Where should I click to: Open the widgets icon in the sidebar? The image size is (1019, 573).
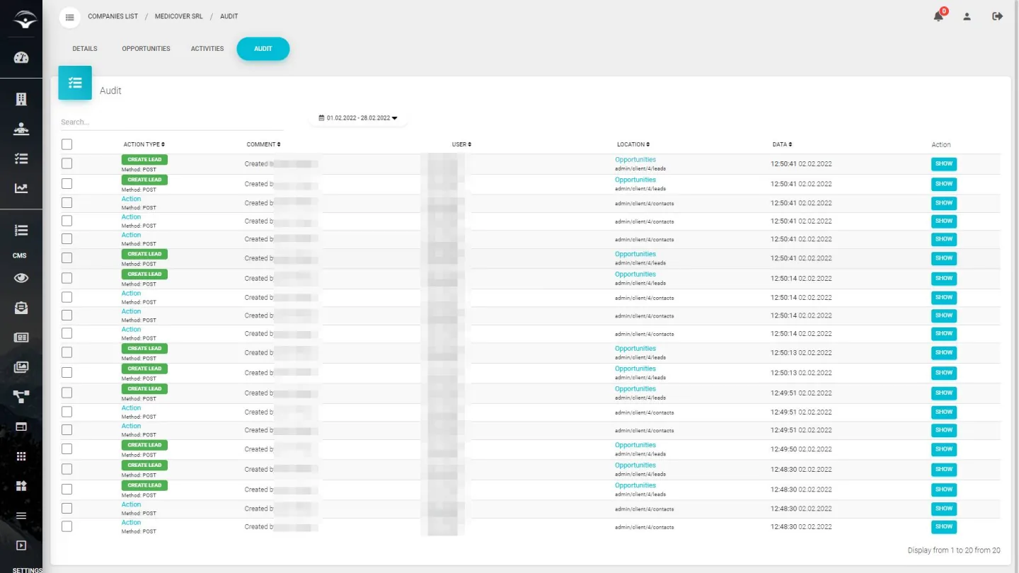(x=21, y=486)
